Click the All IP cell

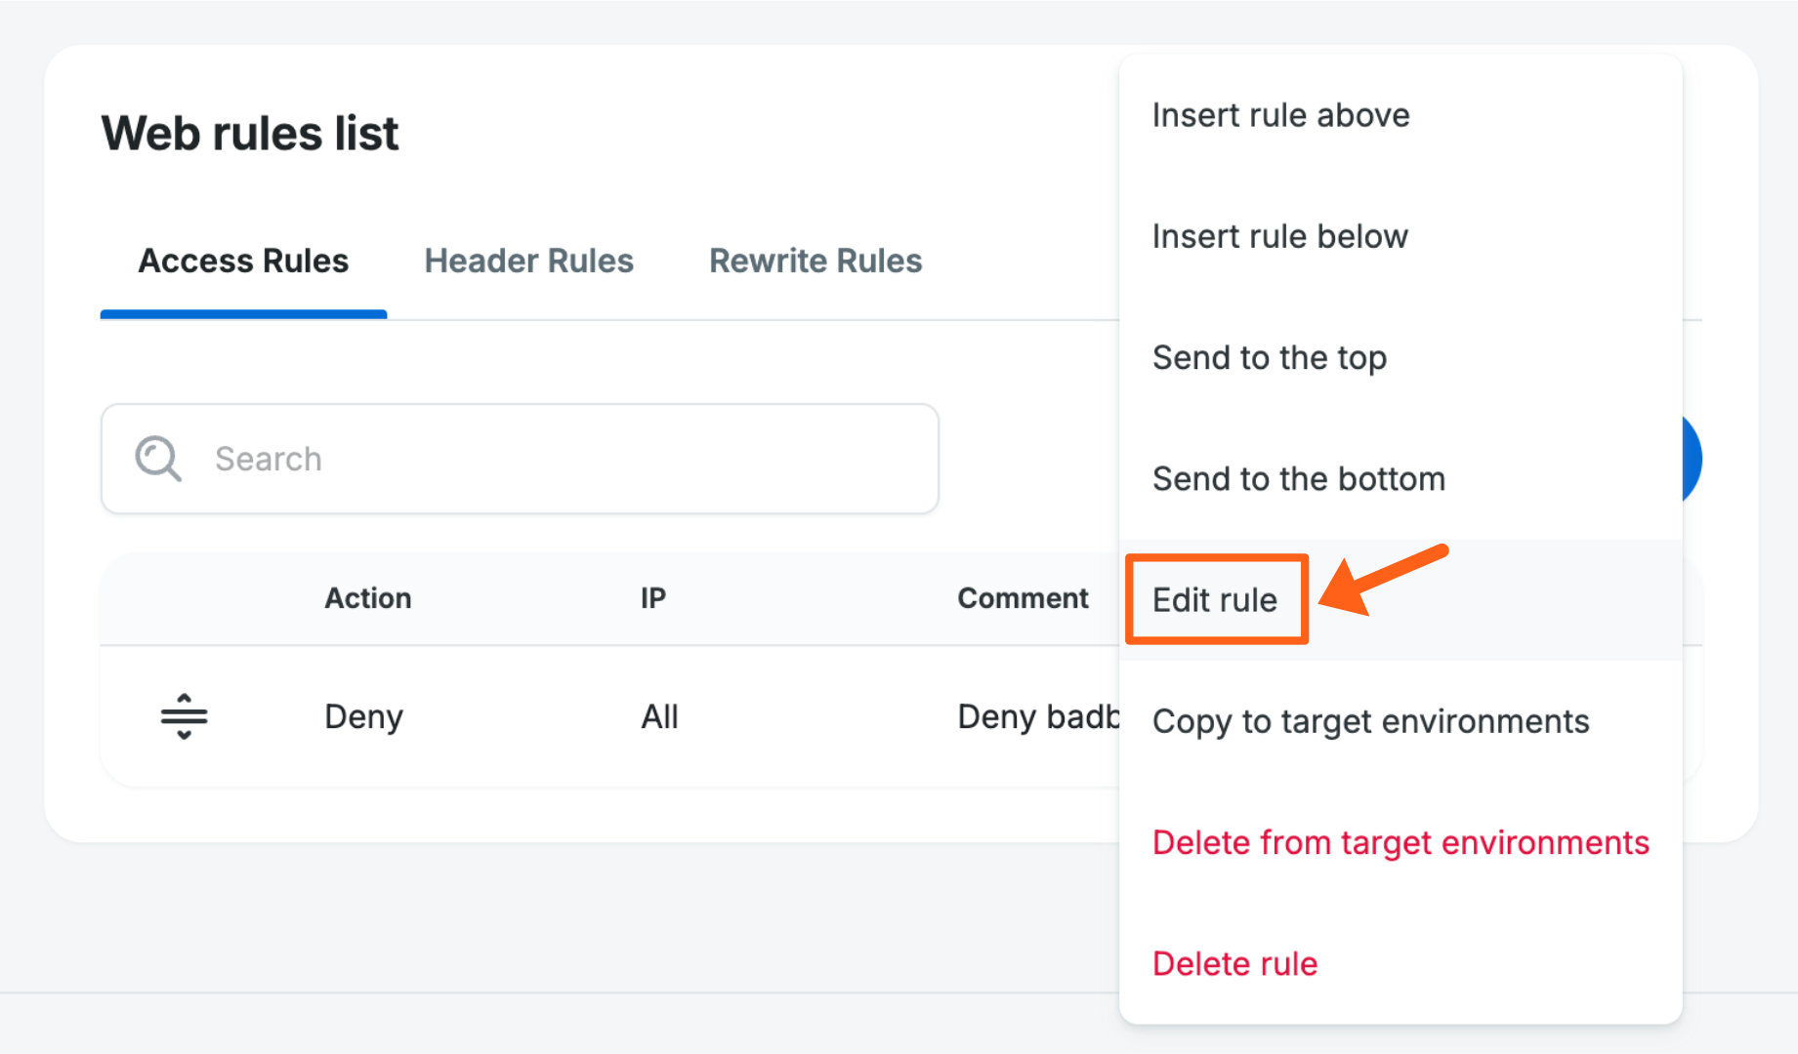[x=659, y=717]
